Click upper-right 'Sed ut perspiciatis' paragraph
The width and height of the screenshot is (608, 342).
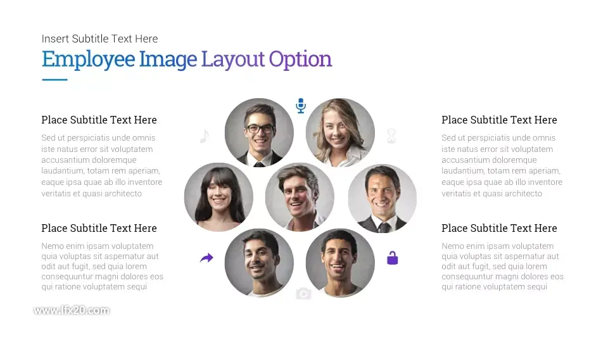click(502, 165)
